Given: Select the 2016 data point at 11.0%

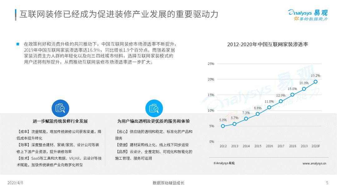Looking at the screenshot, I should (269, 107).
